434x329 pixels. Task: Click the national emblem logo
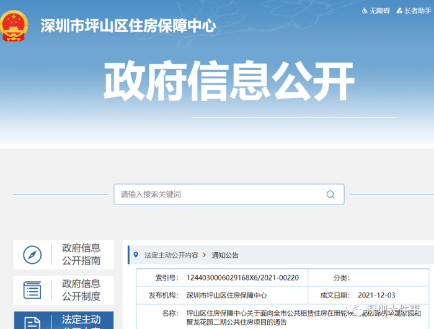(x=14, y=26)
